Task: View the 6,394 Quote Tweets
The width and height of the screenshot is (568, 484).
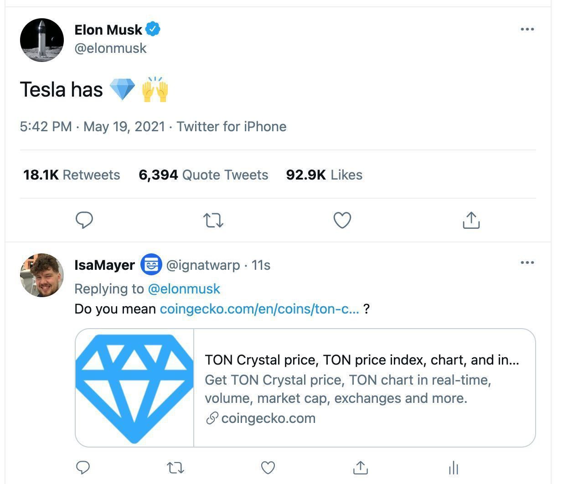Action: point(203,175)
